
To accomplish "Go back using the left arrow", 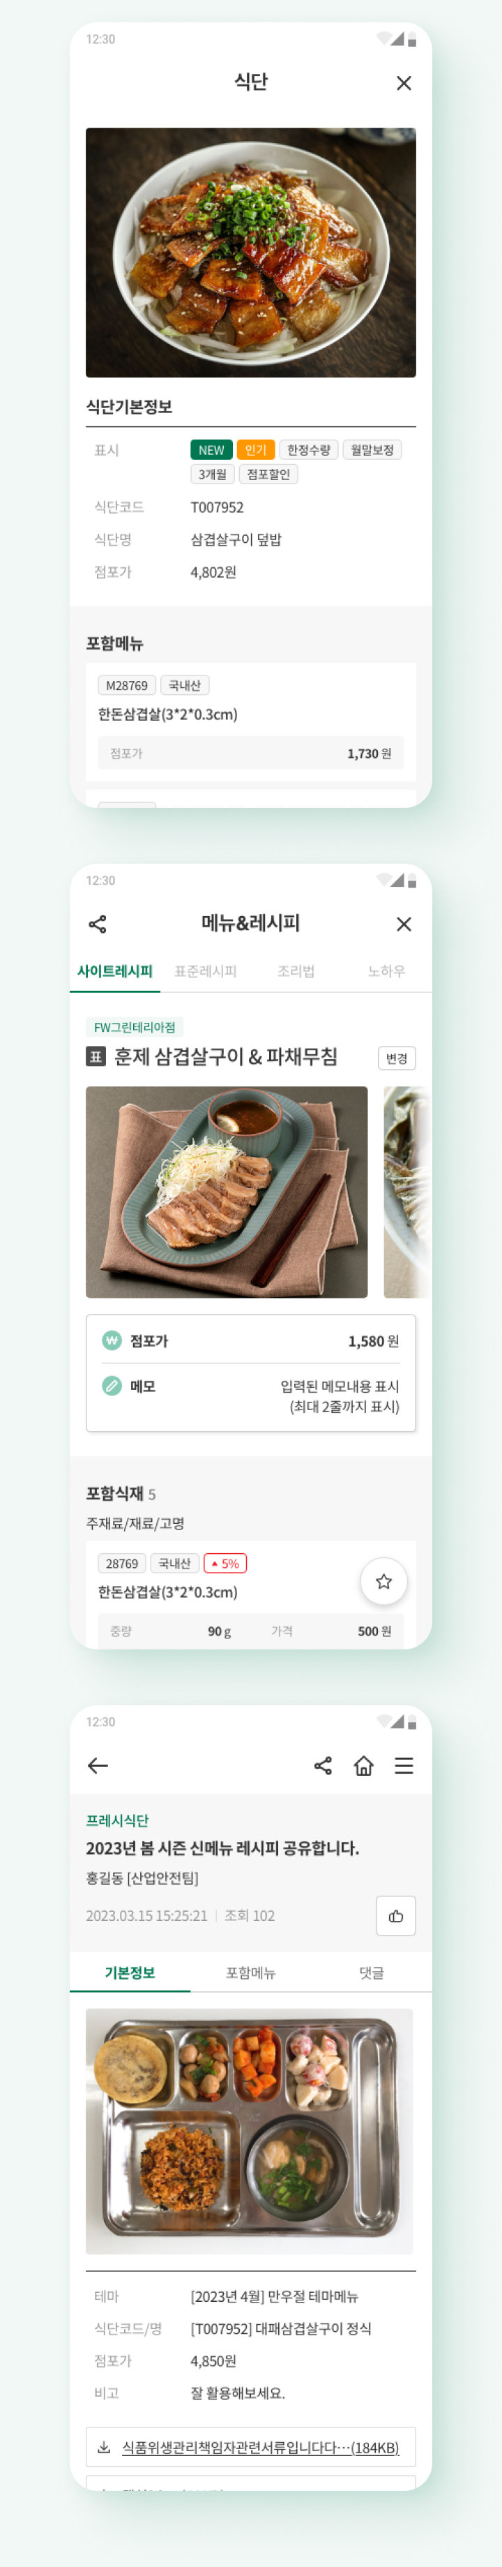I will coord(98,1765).
